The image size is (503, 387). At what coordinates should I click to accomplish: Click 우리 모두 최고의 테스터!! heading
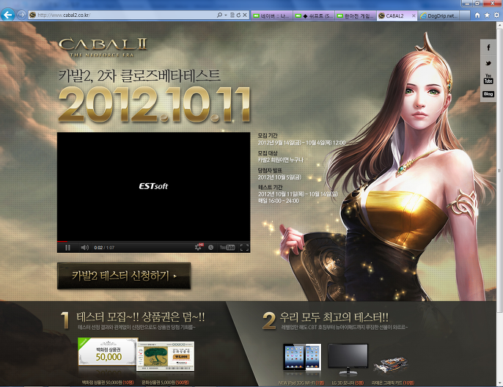click(x=334, y=317)
